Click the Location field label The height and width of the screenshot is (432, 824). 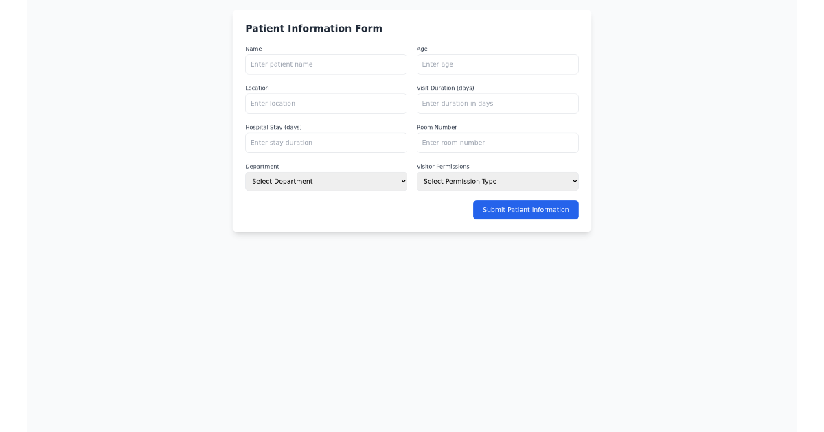257,88
